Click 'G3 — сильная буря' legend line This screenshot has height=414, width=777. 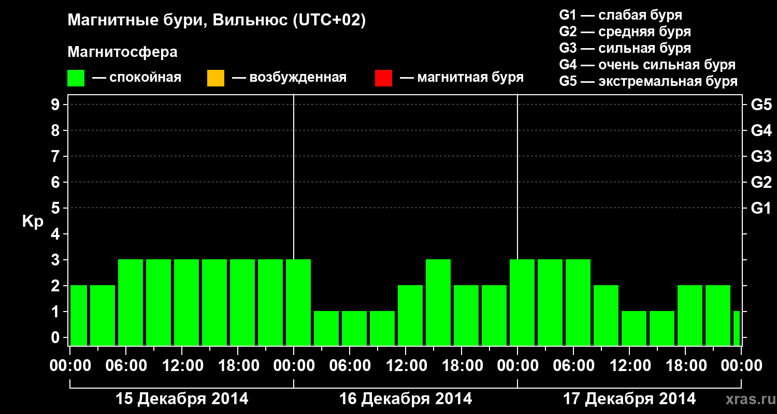(625, 48)
